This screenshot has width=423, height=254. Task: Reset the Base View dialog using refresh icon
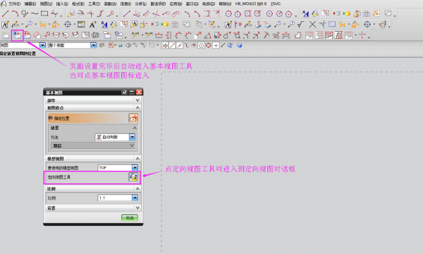pyautogui.click(x=124, y=92)
